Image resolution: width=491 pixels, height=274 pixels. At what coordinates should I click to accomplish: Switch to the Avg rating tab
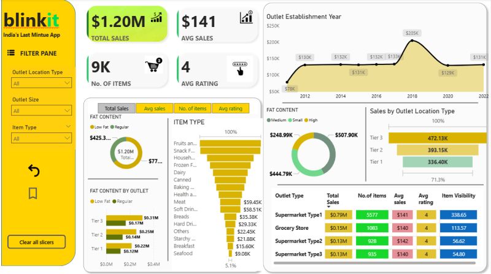click(231, 108)
